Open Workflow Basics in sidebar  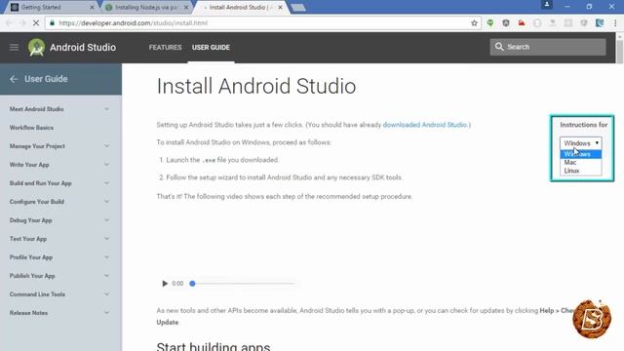31,128
